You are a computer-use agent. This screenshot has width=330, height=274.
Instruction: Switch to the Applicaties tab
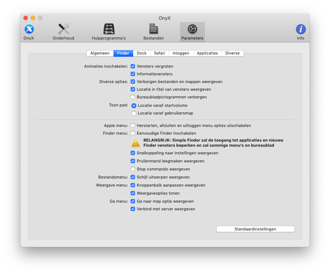click(x=207, y=53)
